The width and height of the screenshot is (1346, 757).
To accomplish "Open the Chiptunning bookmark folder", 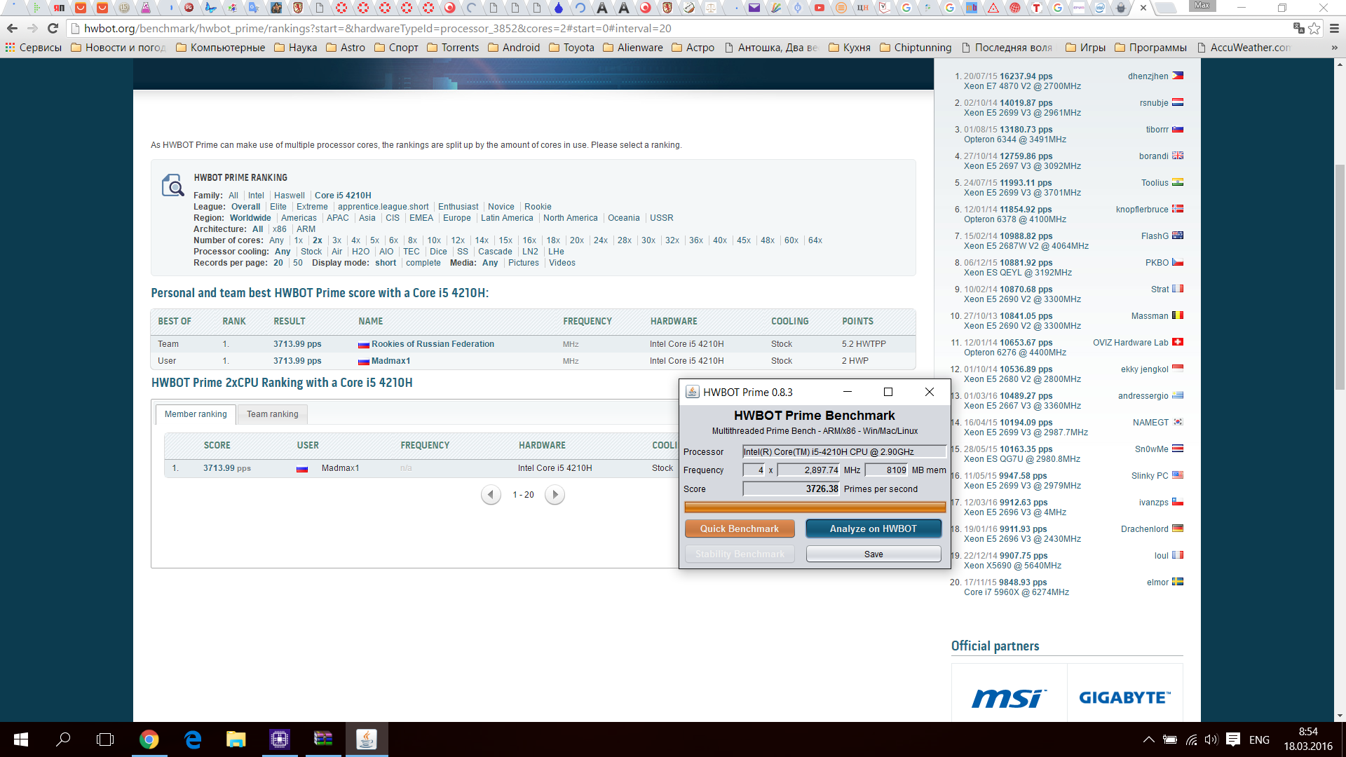I will pos(916,48).
